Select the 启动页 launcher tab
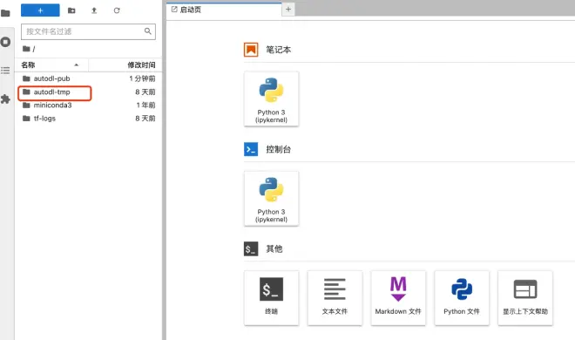Viewport: 575px width, 340px height. (x=224, y=10)
